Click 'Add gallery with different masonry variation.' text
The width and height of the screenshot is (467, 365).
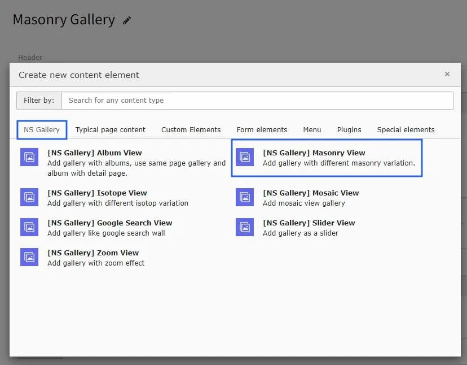tap(338, 163)
